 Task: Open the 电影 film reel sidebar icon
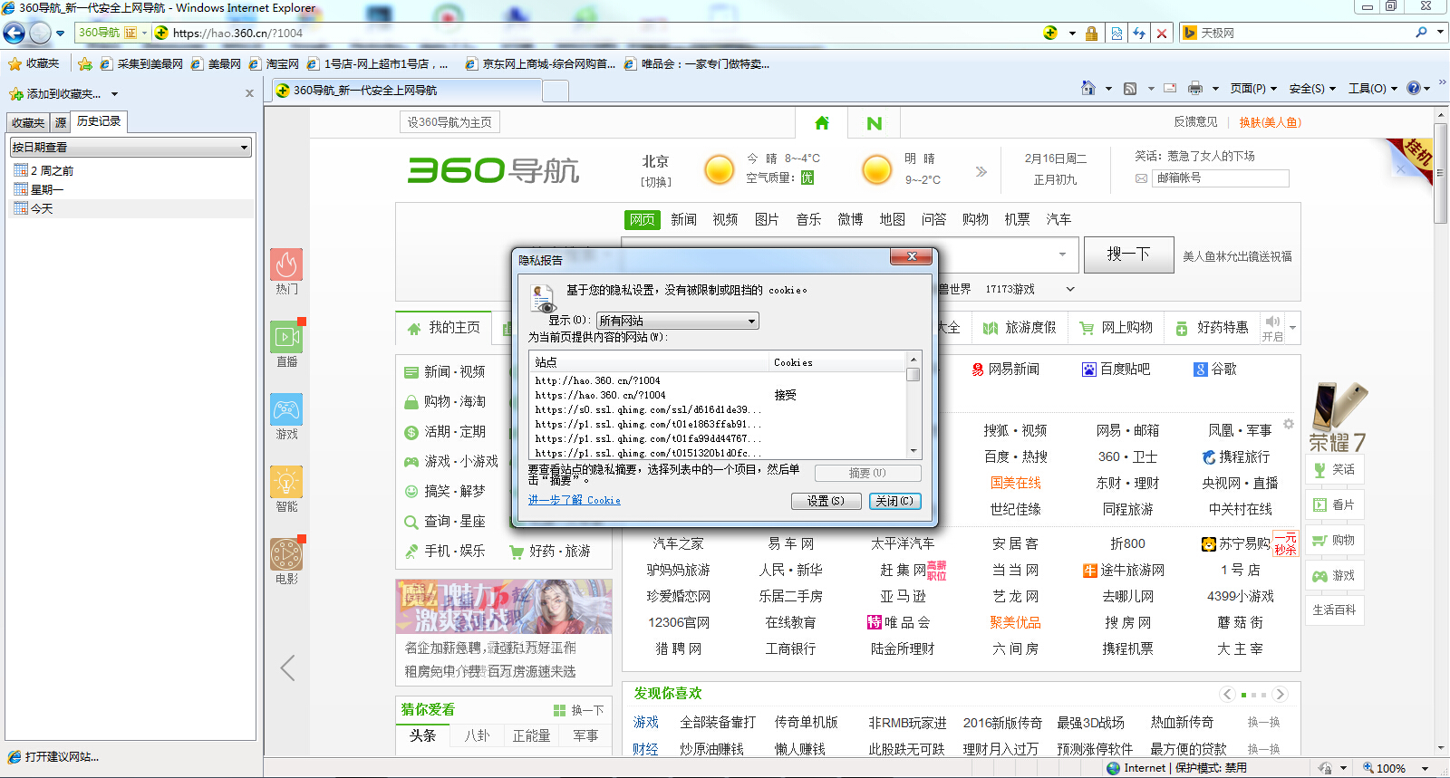pos(286,554)
